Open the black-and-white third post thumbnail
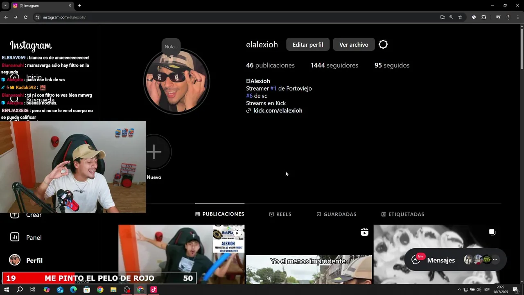This screenshot has height=295, width=524. tap(436, 254)
